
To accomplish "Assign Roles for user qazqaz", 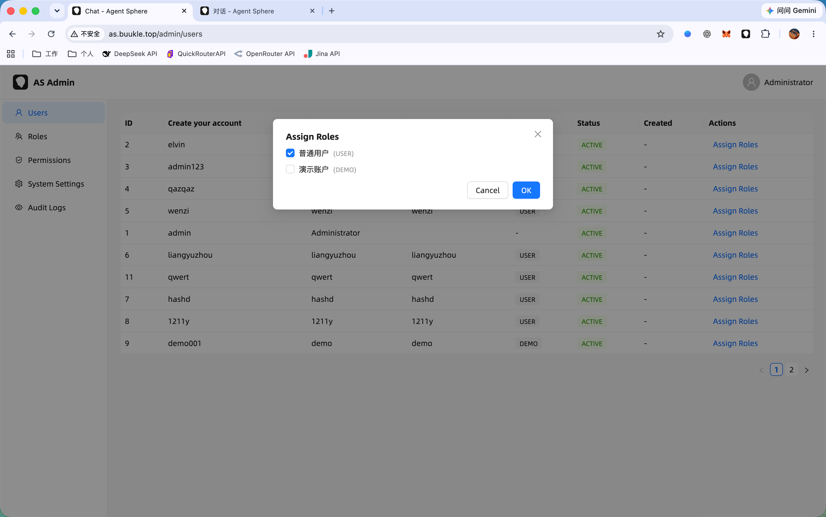I will point(735,189).
